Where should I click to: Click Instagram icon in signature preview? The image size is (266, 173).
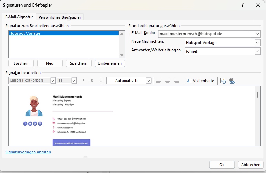point(40,123)
